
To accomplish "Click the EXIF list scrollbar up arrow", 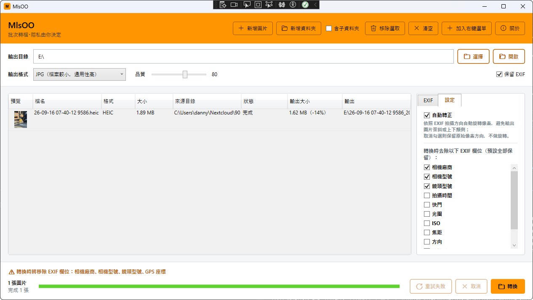I will (x=514, y=168).
